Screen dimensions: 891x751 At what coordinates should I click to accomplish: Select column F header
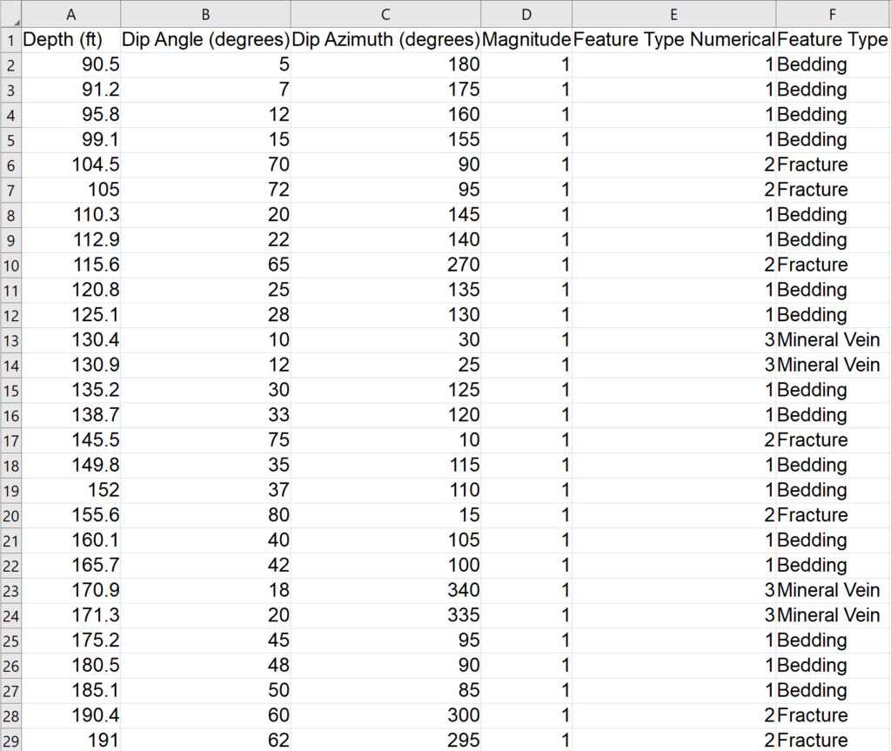click(x=833, y=13)
